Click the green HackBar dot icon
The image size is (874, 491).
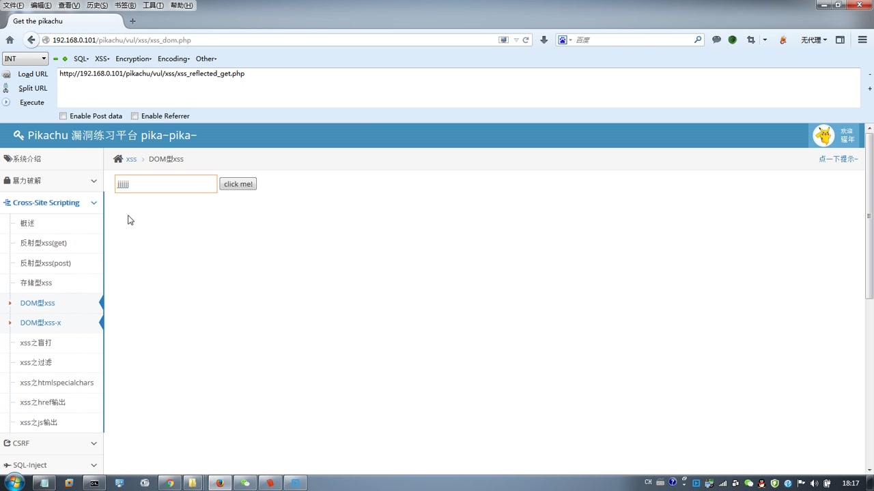65,59
